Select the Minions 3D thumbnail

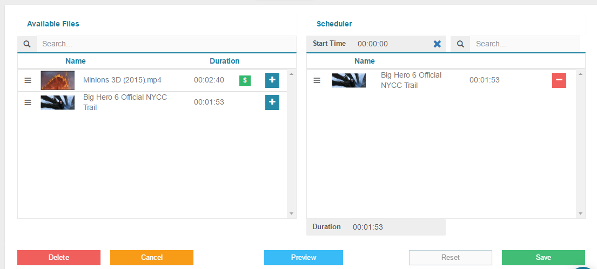(x=58, y=80)
